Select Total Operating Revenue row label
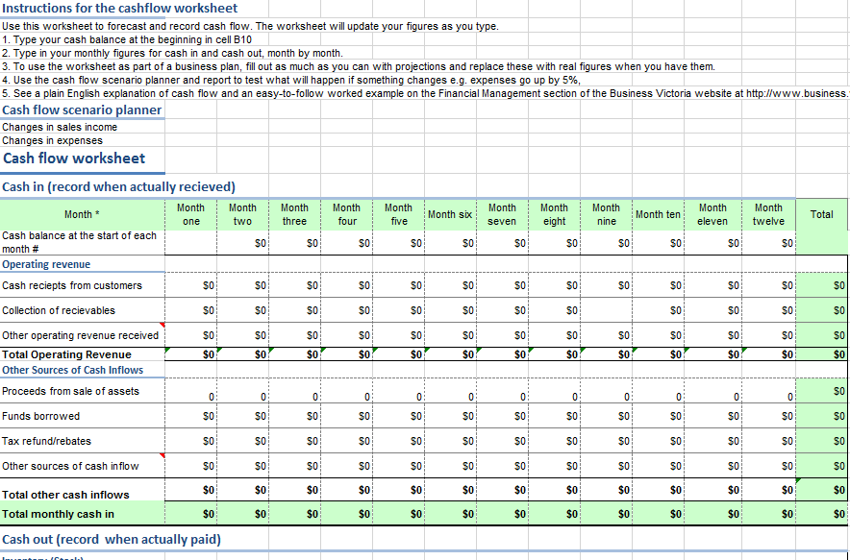Viewport: 850px width, 560px height. click(x=66, y=354)
